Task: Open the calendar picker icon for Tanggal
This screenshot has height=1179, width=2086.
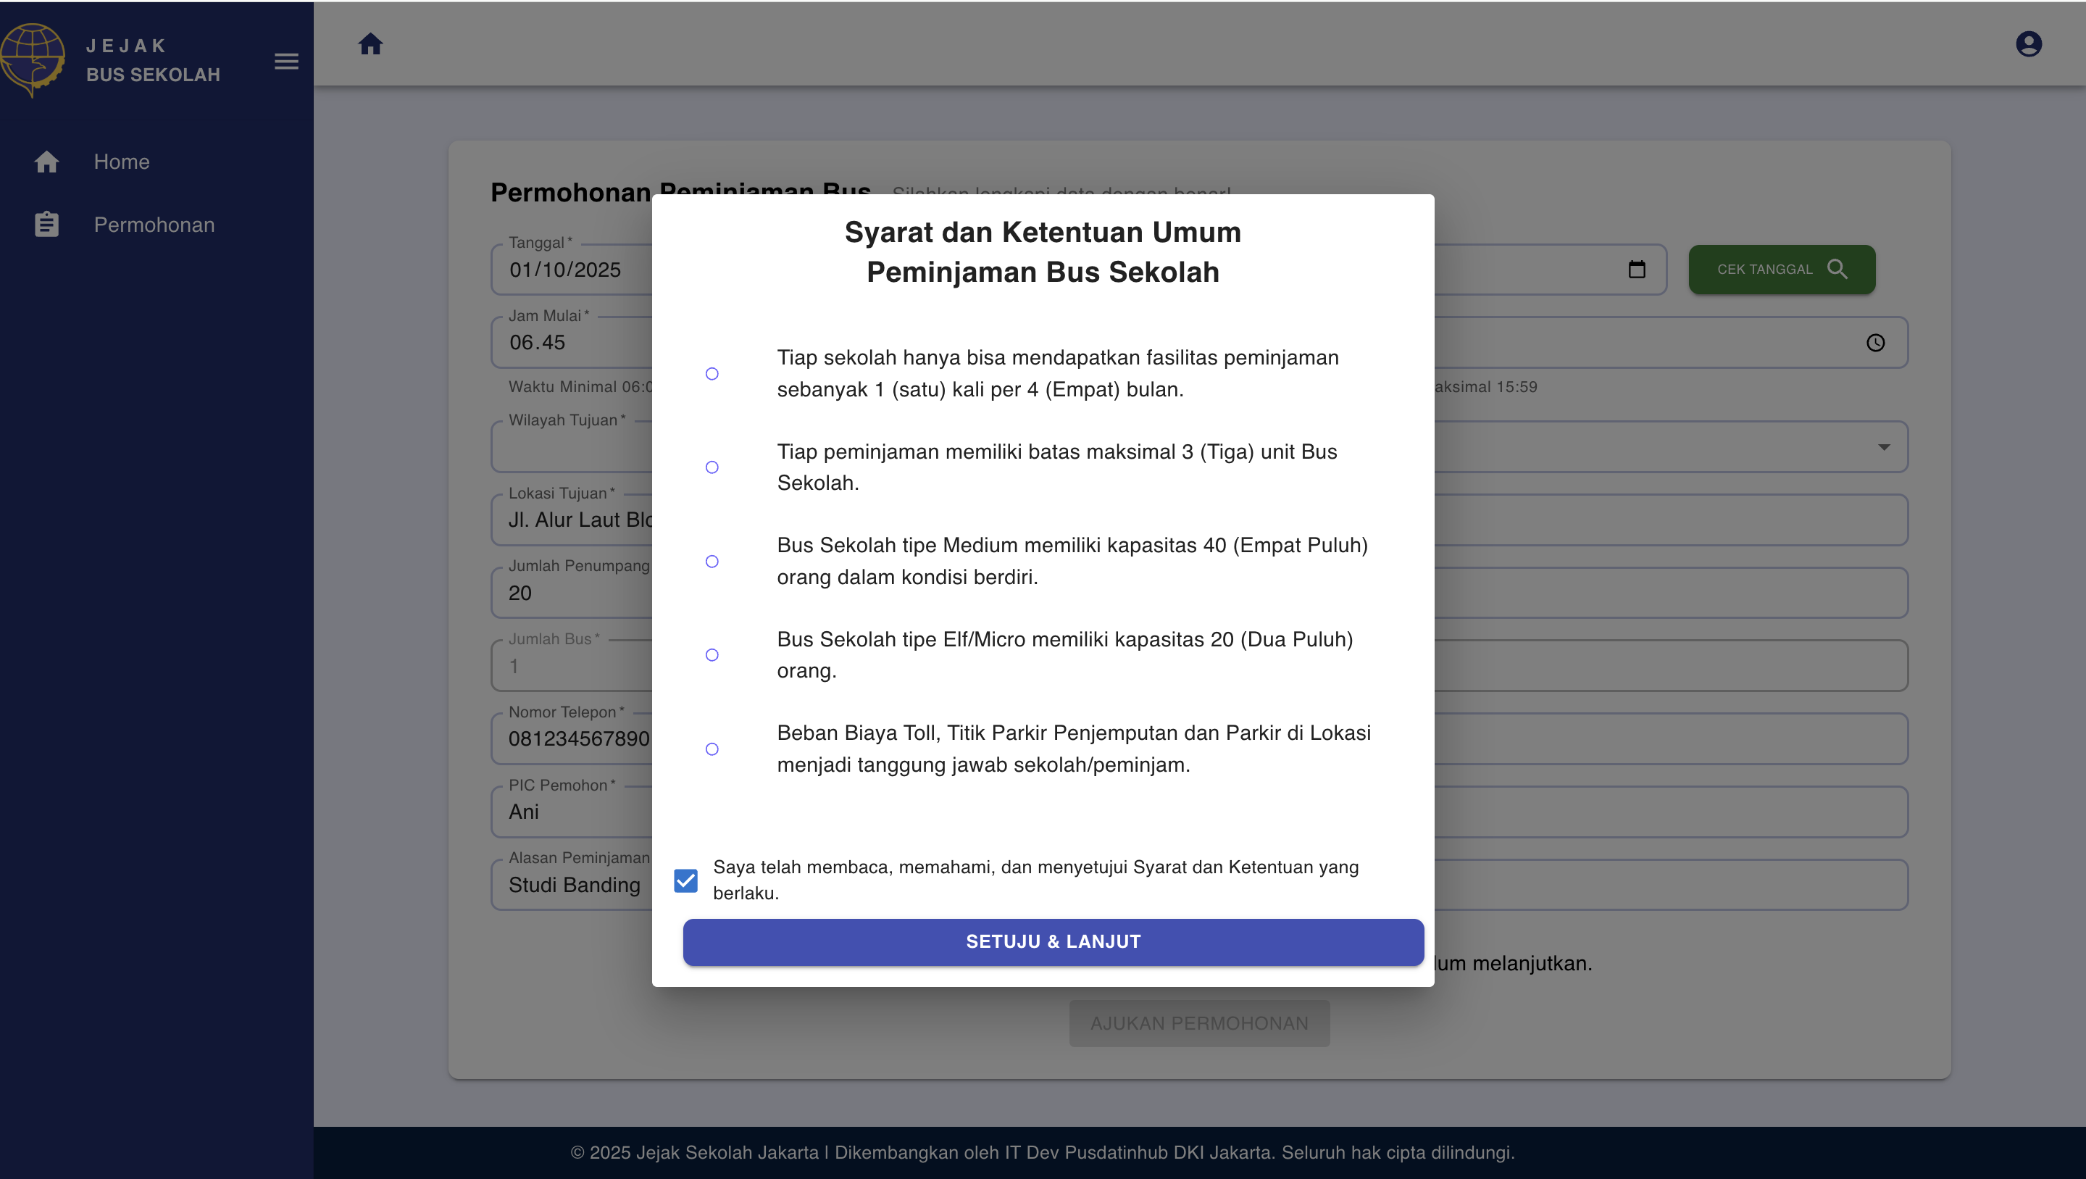Action: pos(1636,270)
